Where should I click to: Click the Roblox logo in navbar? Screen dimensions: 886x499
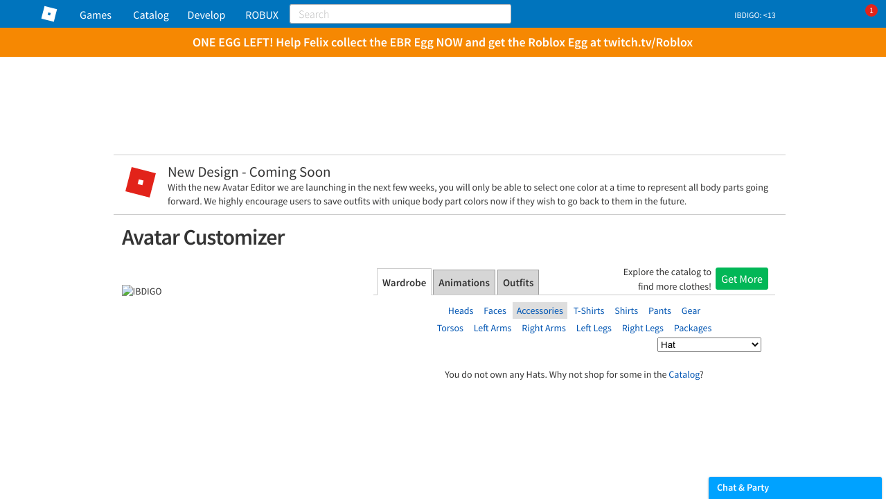(49, 14)
